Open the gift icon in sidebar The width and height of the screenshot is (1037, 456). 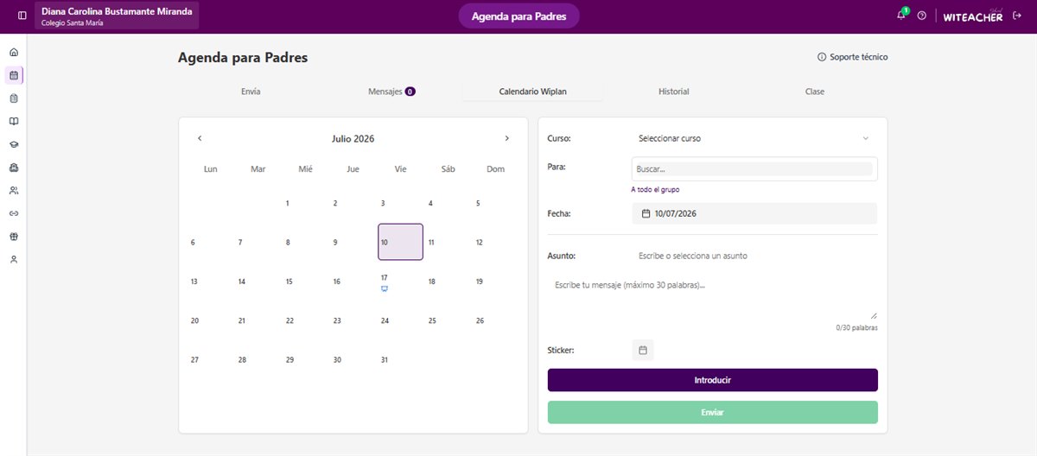coord(14,236)
